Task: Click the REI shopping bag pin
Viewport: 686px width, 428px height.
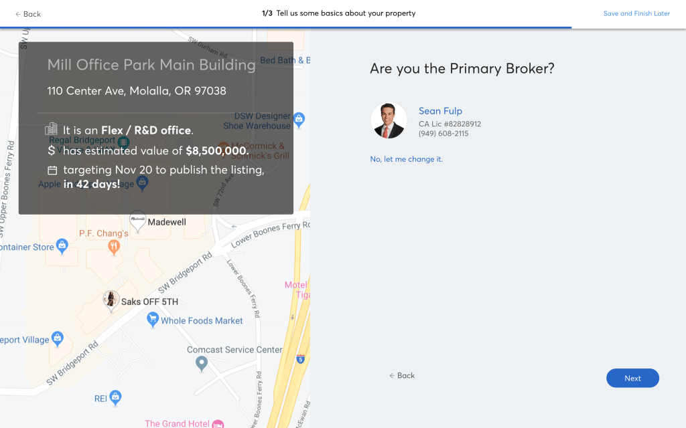Action: coord(116,398)
